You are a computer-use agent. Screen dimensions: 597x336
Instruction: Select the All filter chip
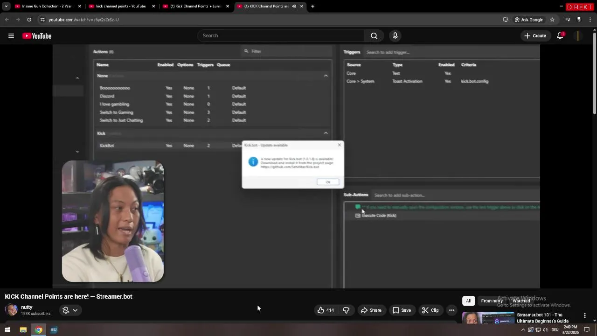pos(469,301)
